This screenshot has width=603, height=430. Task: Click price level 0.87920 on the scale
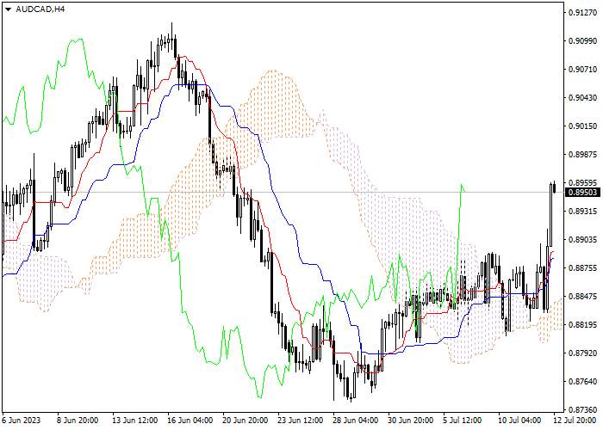pyautogui.click(x=584, y=353)
